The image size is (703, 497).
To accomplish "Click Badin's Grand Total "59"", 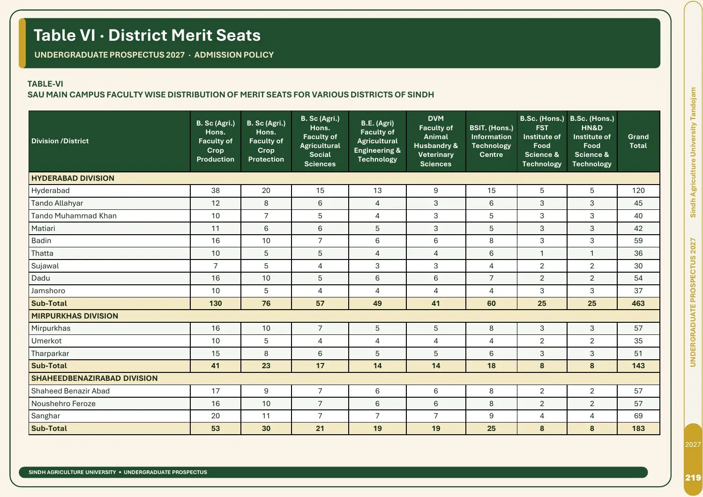I will pos(638,241).
